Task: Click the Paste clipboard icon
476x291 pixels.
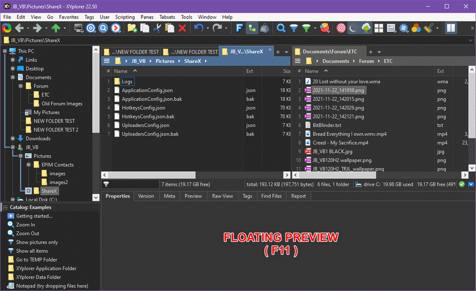Action: coord(170,28)
